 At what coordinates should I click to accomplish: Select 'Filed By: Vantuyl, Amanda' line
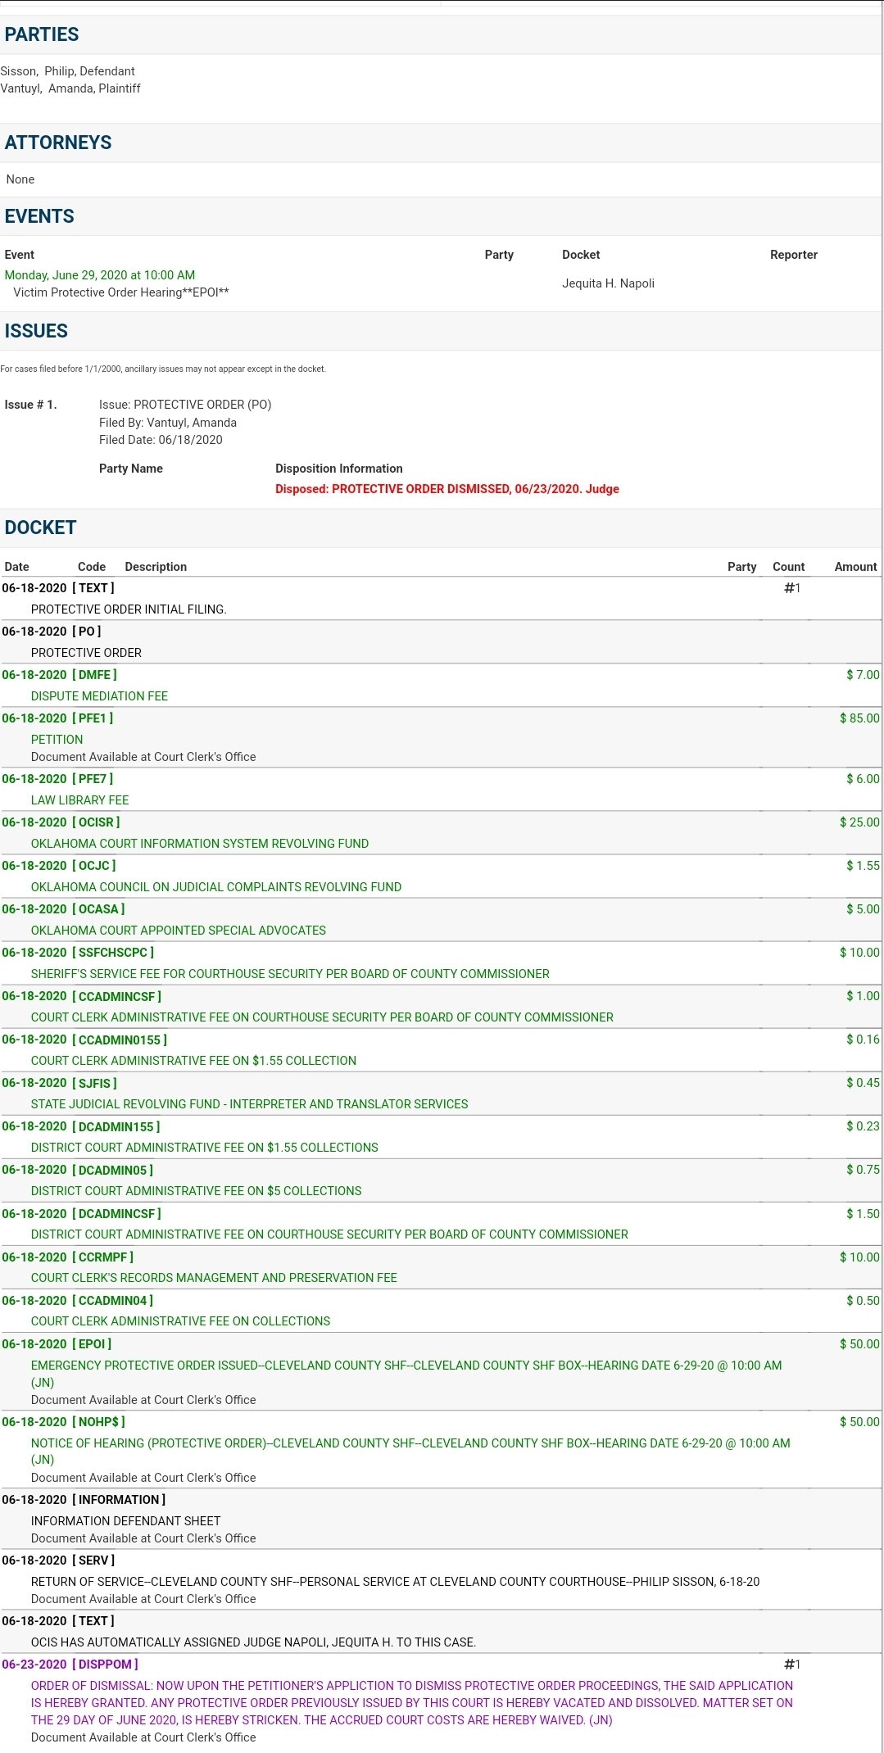pyautogui.click(x=168, y=423)
